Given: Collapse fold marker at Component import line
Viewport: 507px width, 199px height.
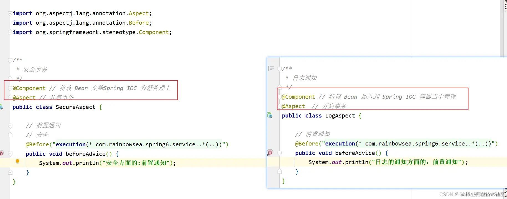Looking at the screenshot, I should tap(10, 32).
